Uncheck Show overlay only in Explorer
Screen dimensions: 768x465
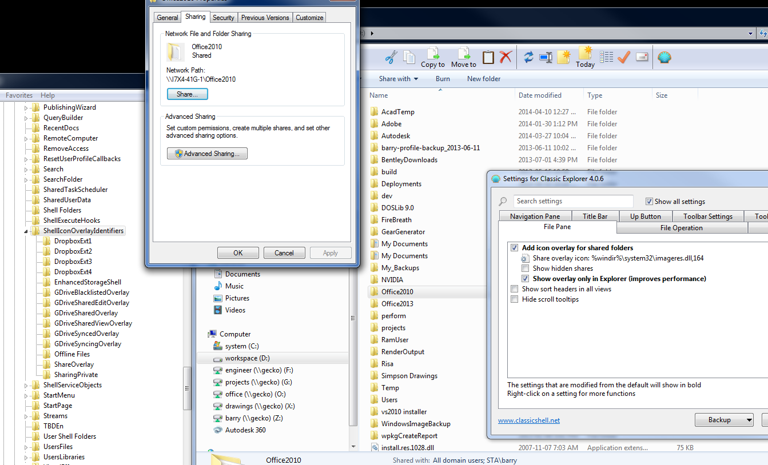526,279
